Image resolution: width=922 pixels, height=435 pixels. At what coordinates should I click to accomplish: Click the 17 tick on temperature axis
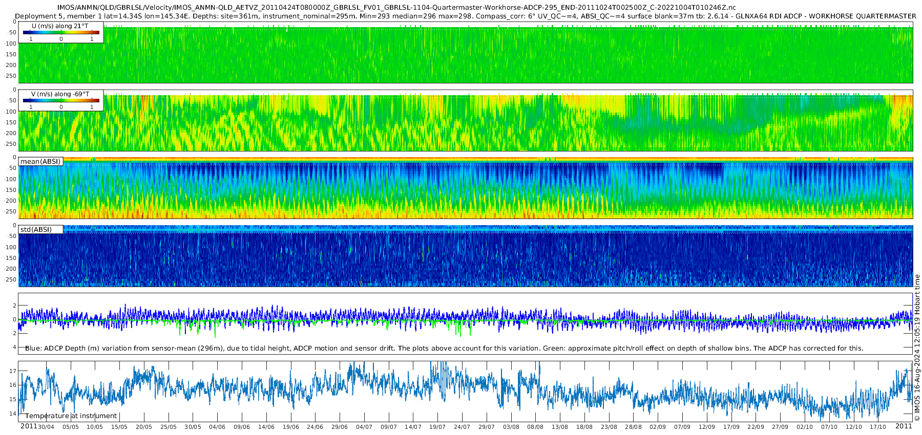tap(13, 371)
